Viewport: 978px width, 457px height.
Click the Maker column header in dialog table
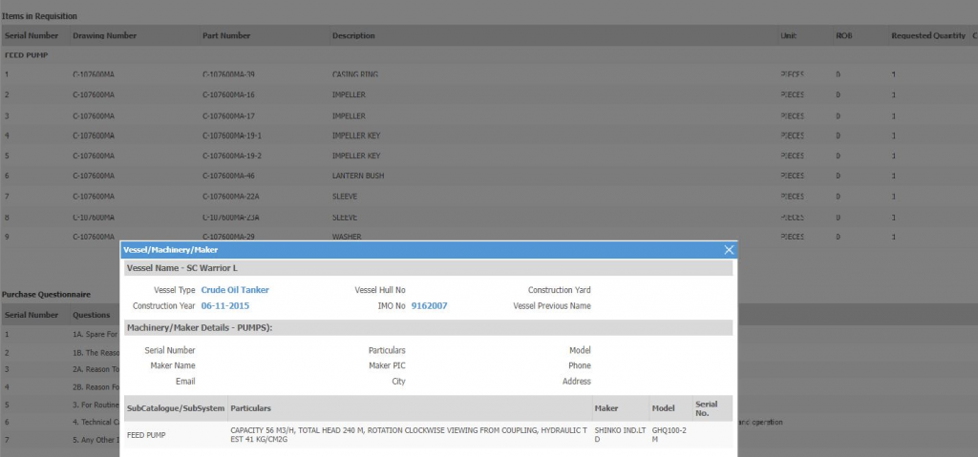[606, 408]
